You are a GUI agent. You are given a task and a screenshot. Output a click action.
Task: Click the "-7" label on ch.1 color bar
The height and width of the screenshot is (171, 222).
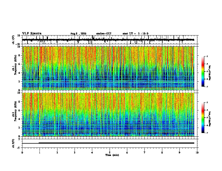[x=207, y=87]
